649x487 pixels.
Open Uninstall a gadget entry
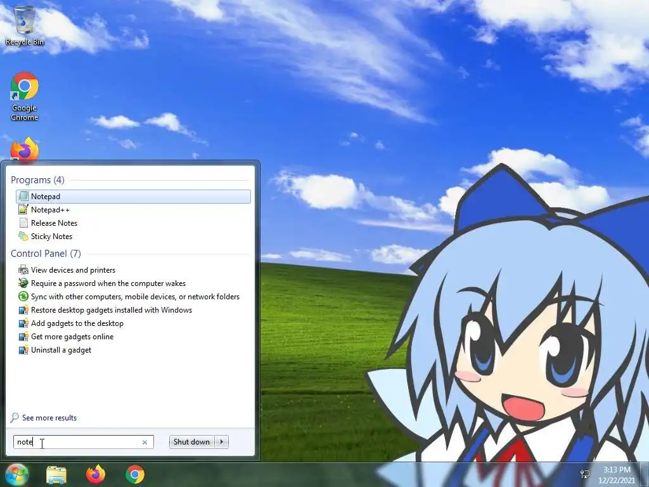click(x=61, y=350)
